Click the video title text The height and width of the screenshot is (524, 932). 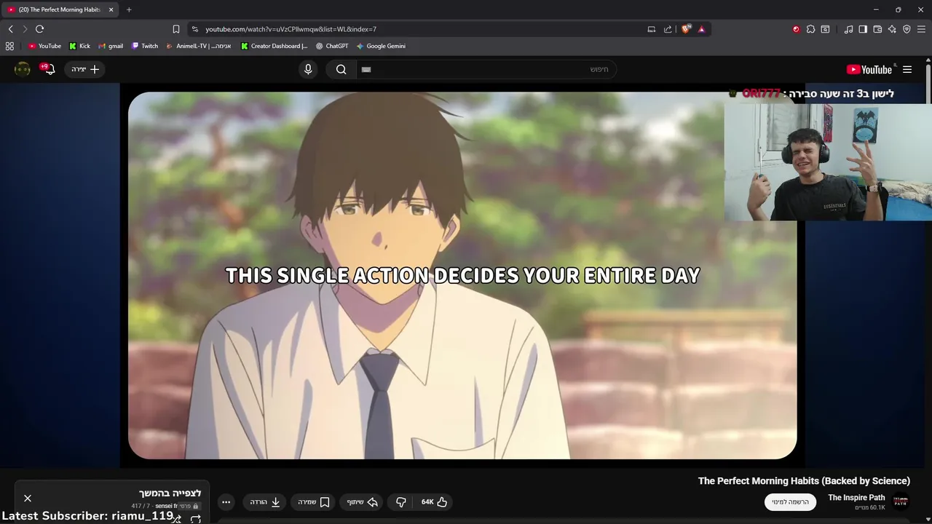click(x=804, y=481)
